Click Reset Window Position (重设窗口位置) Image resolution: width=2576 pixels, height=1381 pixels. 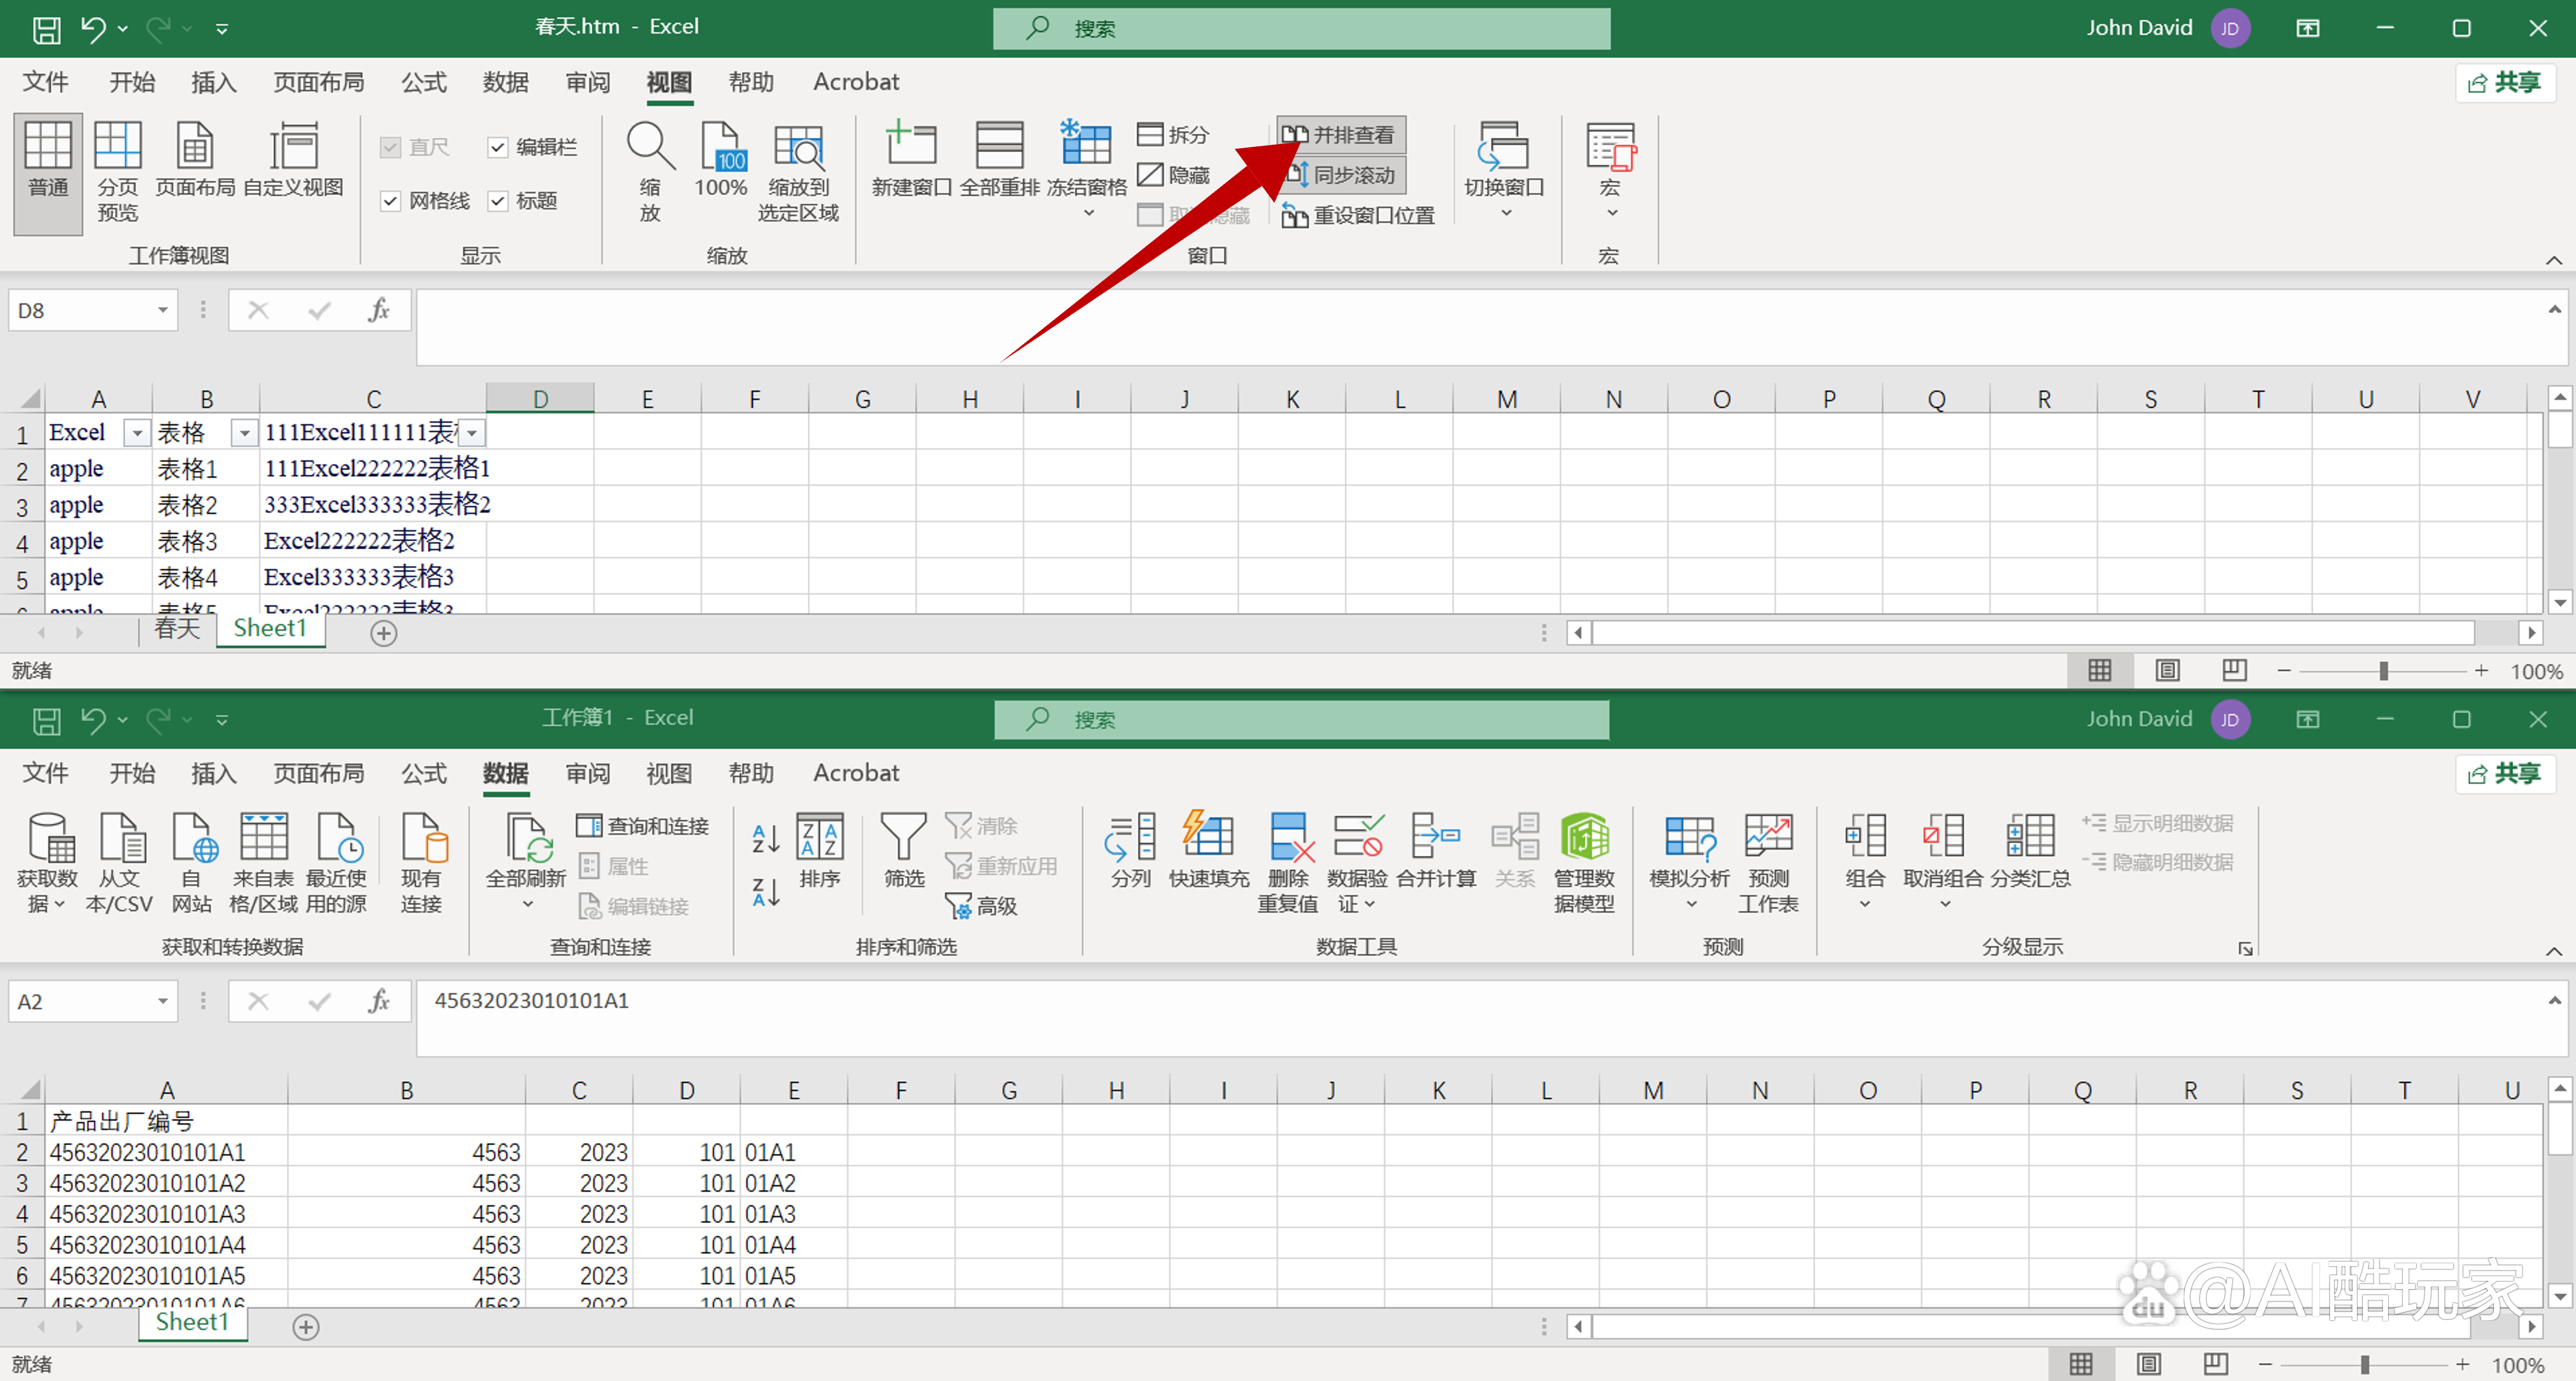(x=1358, y=215)
